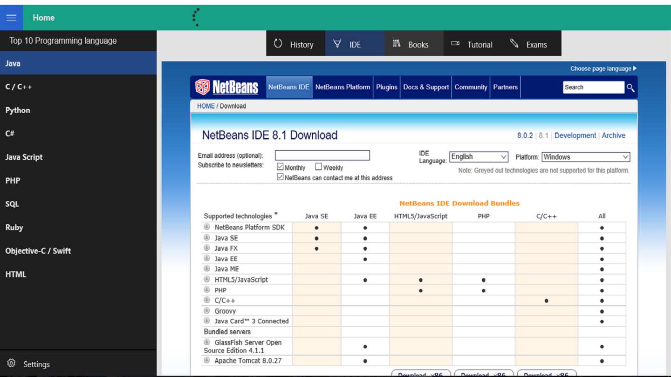This screenshot has width=671, height=377.
Task: Choose Python from the sidebar
Action: click(x=78, y=110)
